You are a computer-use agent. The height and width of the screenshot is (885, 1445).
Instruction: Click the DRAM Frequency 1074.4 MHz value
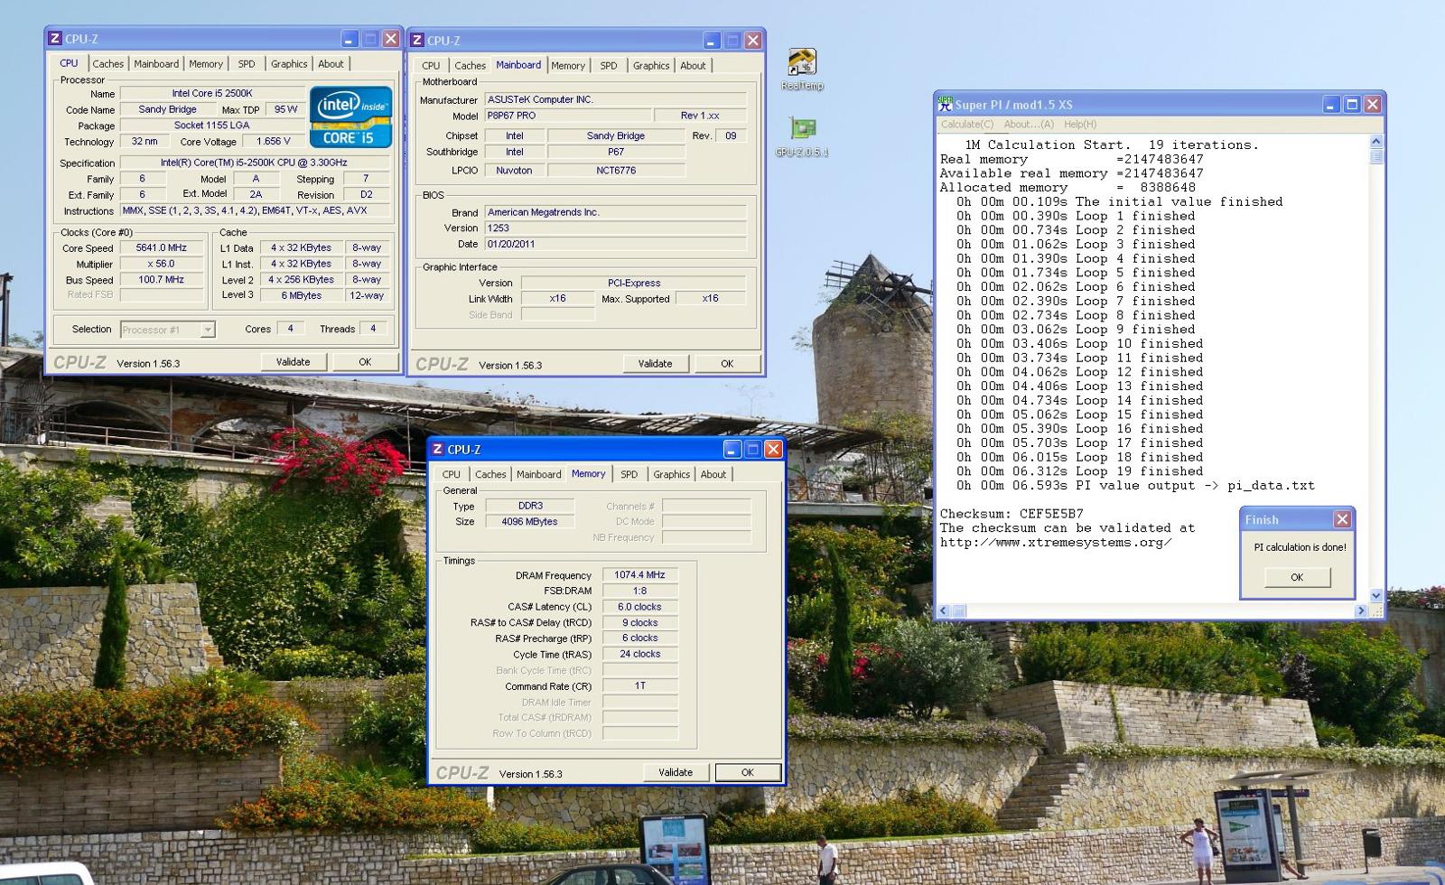(639, 575)
